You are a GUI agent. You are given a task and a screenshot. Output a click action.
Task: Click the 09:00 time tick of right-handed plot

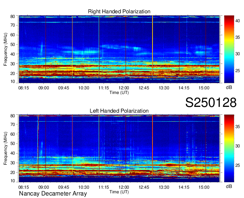pos(43,88)
